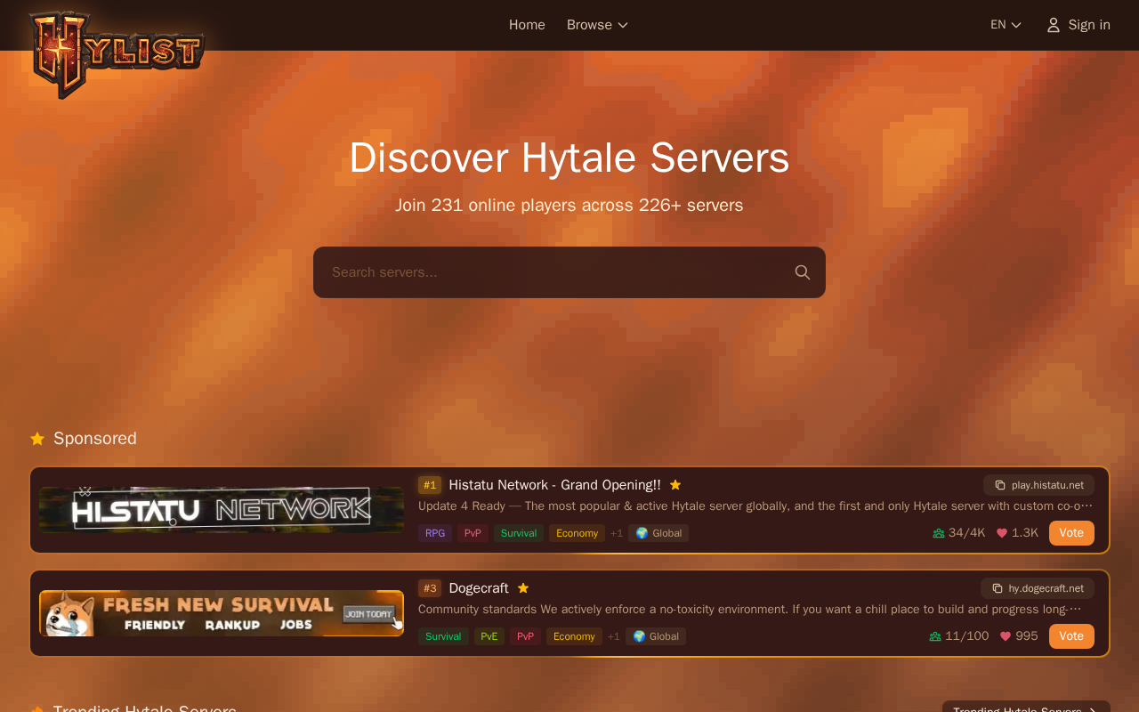
Task: Select the Global region tag on Dogecraft
Action: (x=656, y=636)
